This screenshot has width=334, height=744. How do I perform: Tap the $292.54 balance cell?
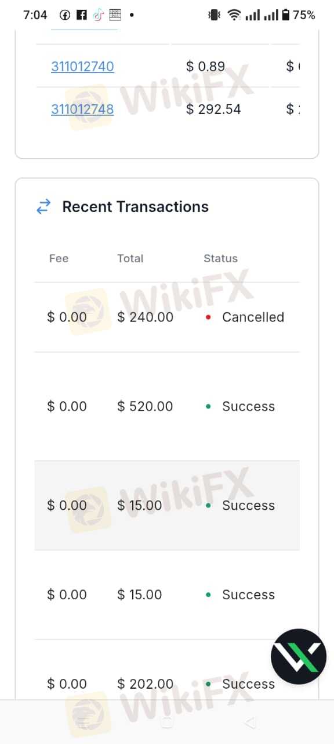(x=213, y=109)
